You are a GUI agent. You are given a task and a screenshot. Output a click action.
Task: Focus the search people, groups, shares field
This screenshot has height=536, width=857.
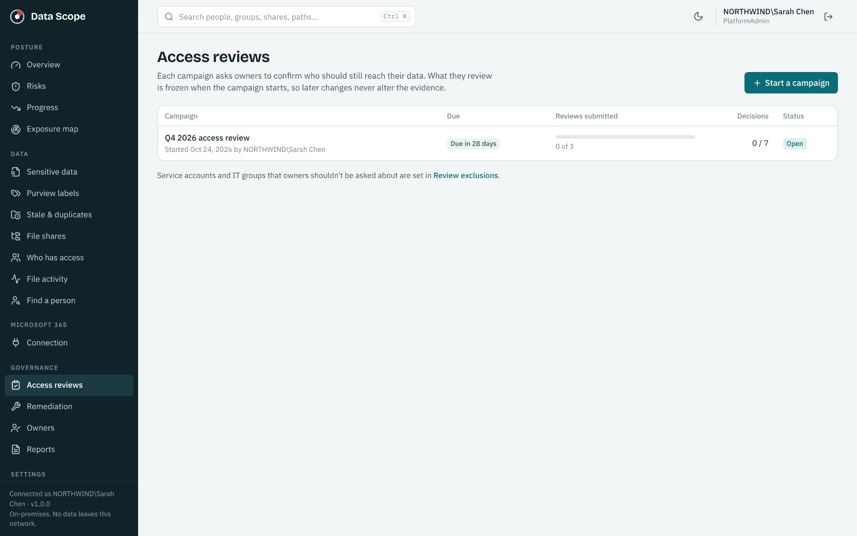(286, 17)
